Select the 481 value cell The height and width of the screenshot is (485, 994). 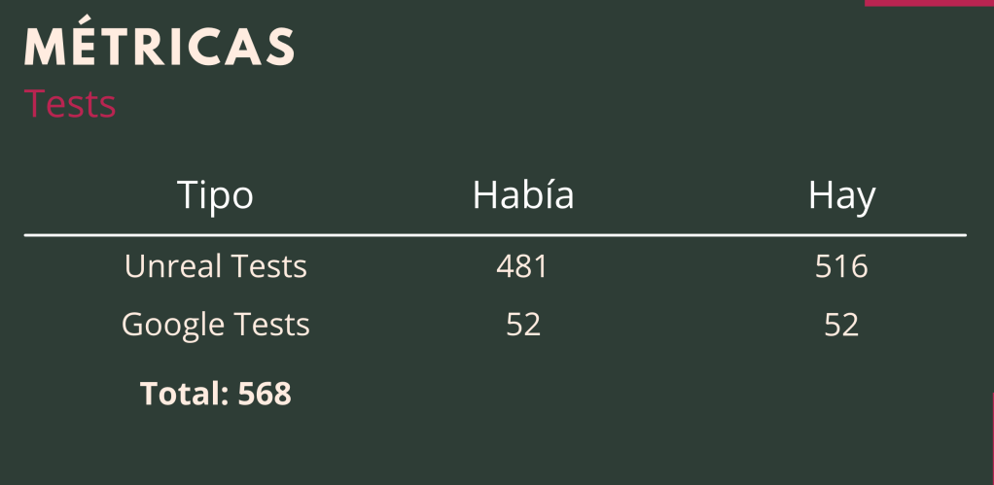tap(522, 266)
